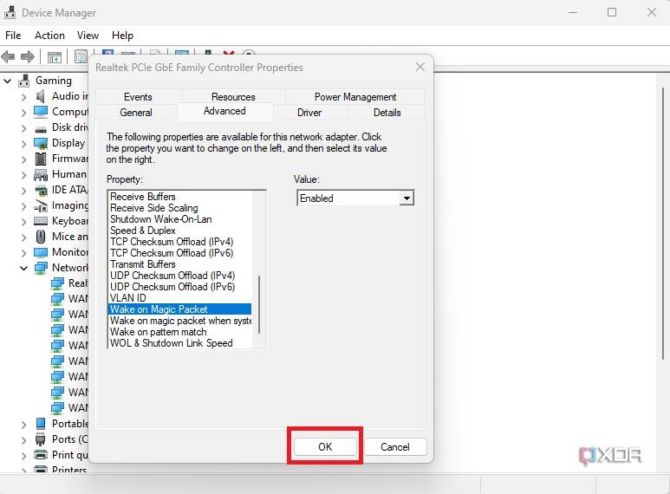Select 'UDP Checksum Offload (IPv6)' property
This screenshot has height=494, width=670.
172,287
